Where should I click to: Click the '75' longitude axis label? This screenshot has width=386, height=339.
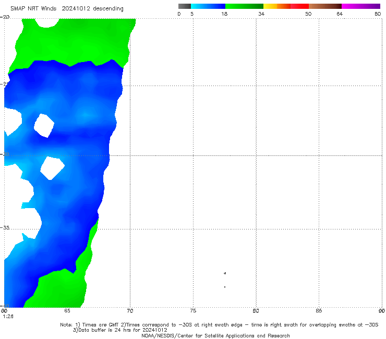point(193,311)
